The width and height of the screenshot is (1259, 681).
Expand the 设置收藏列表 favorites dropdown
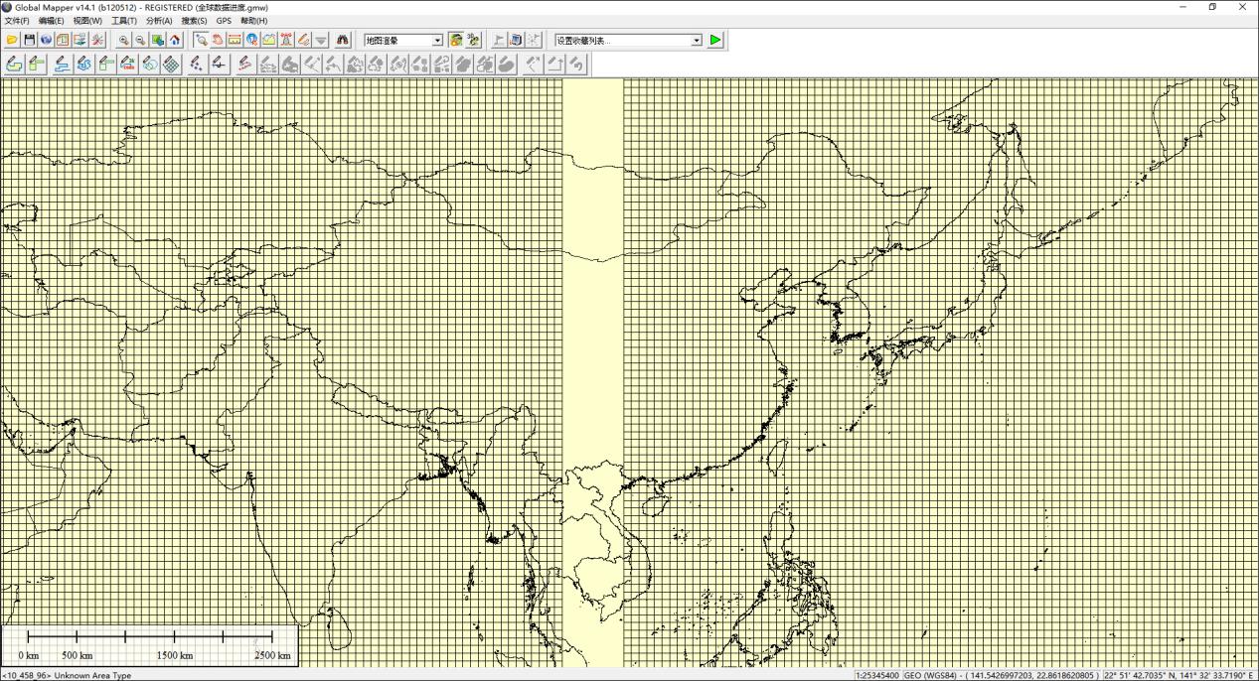[x=696, y=40]
